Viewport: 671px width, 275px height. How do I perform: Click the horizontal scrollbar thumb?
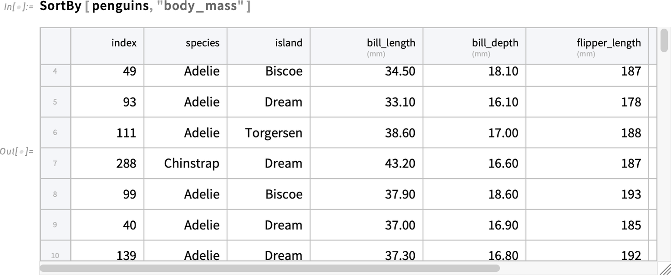pyautogui.click(x=270, y=268)
